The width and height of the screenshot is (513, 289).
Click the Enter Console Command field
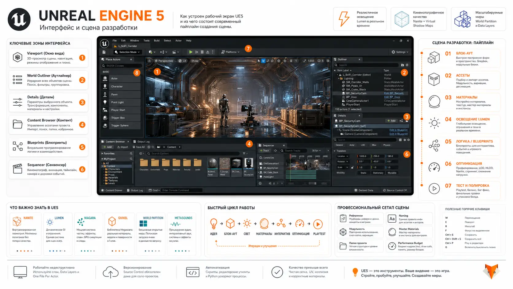182,190
